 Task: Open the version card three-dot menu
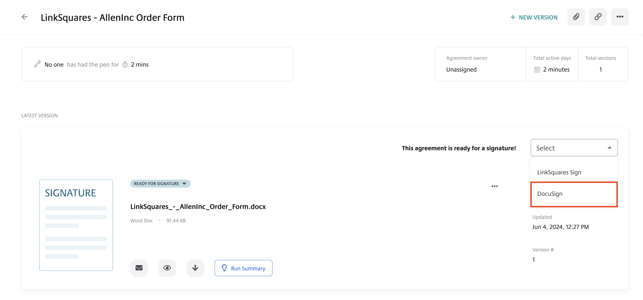point(494,186)
